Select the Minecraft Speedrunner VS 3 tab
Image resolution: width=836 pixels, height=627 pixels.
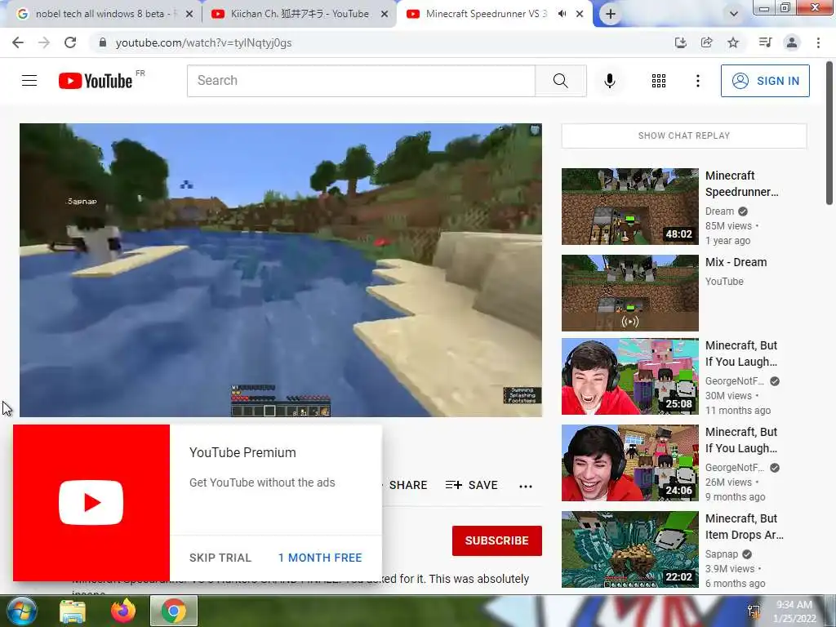(487, 14)
